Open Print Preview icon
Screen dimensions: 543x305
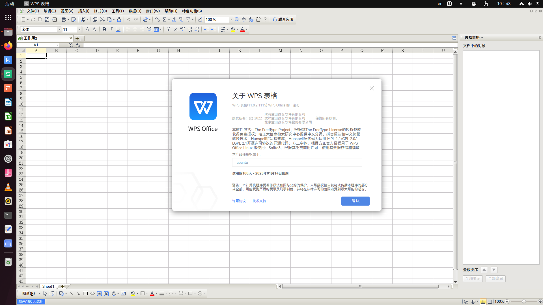click(x=74, y=19)
